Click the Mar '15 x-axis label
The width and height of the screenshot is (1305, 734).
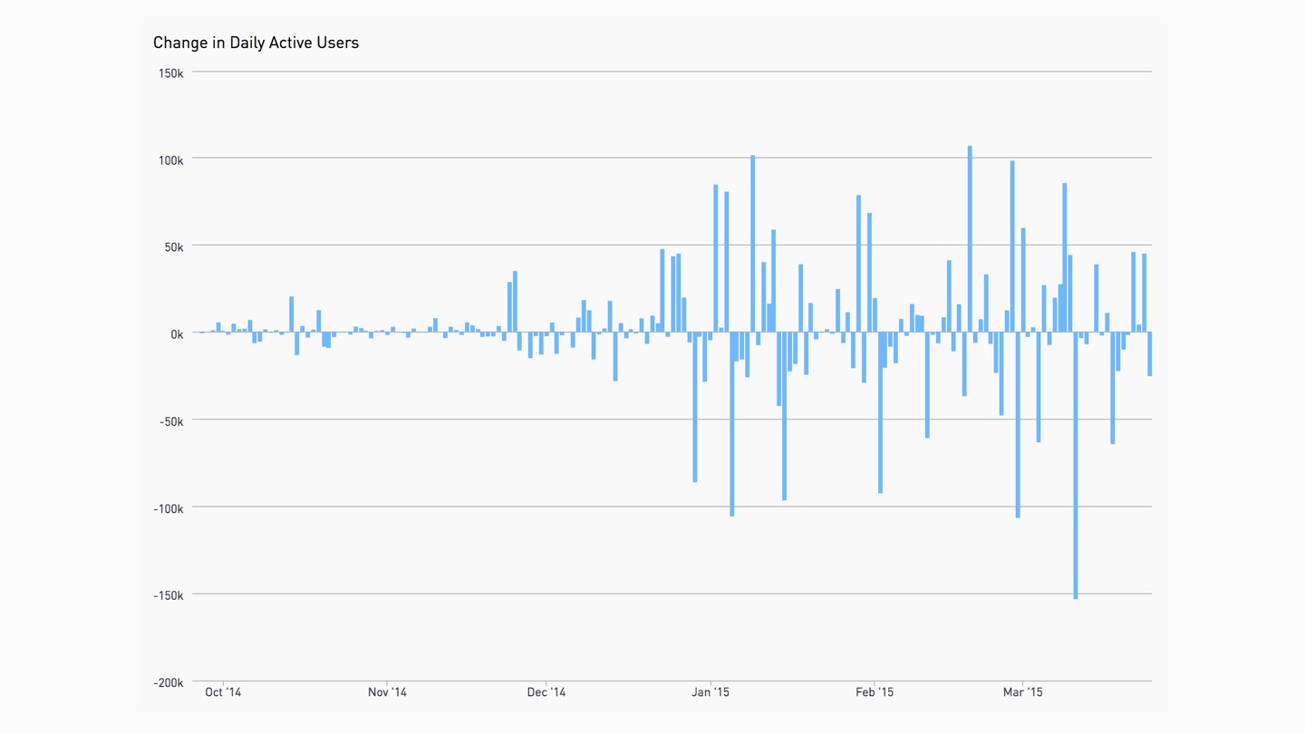click(1022, 692)
